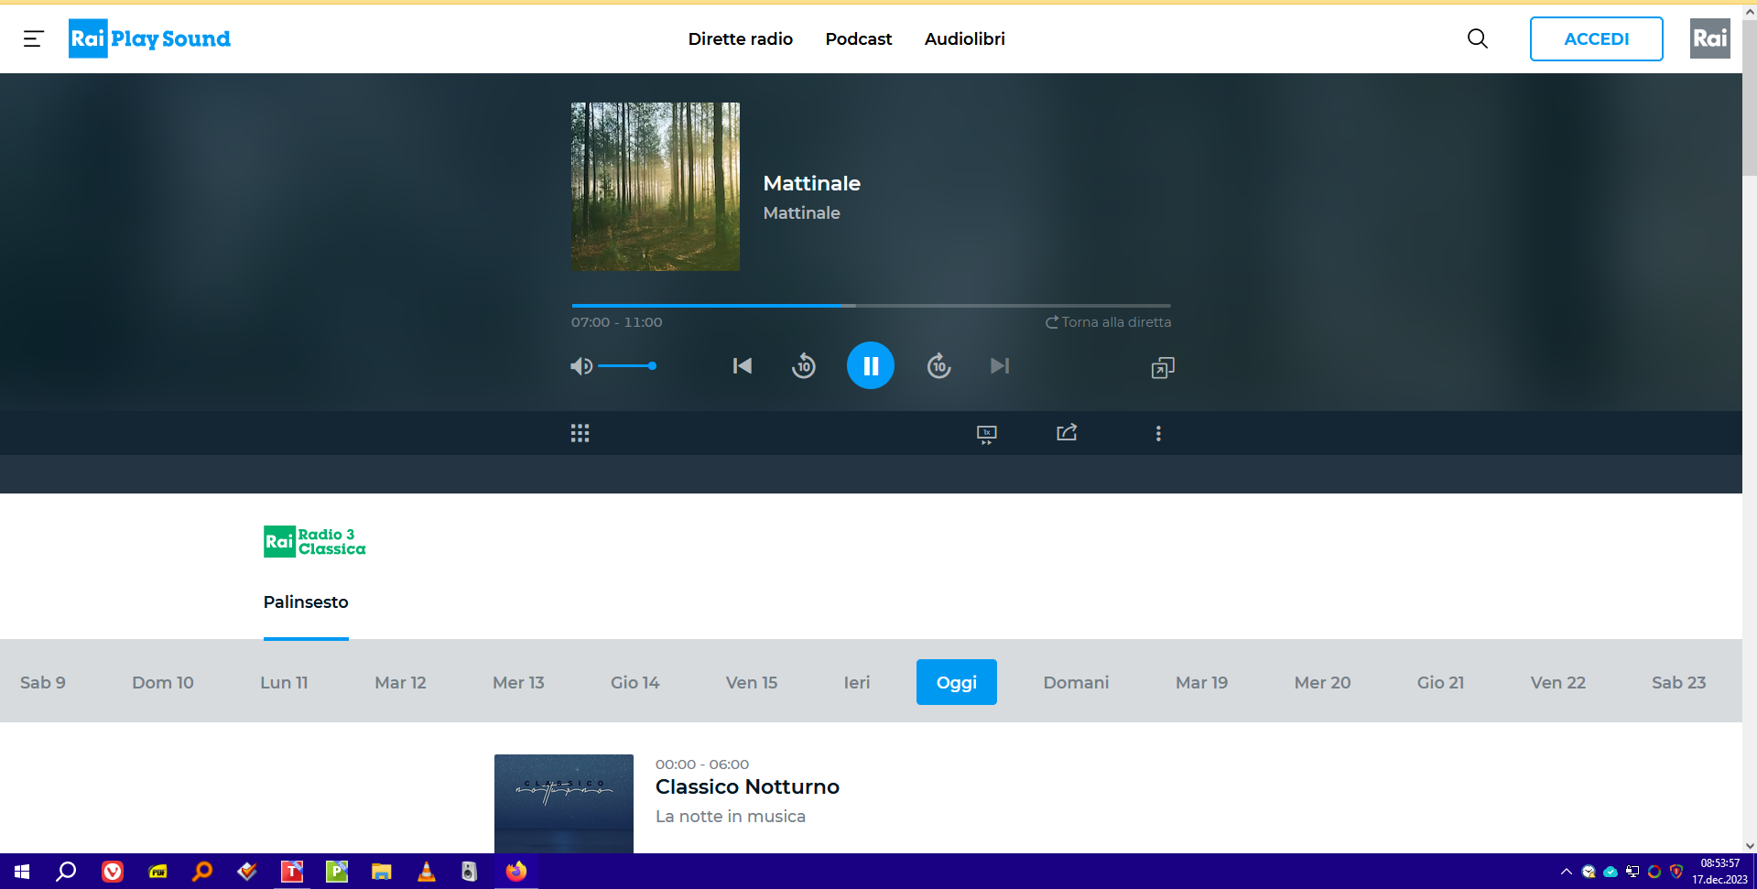Click the grey Rai logo

1709,38
